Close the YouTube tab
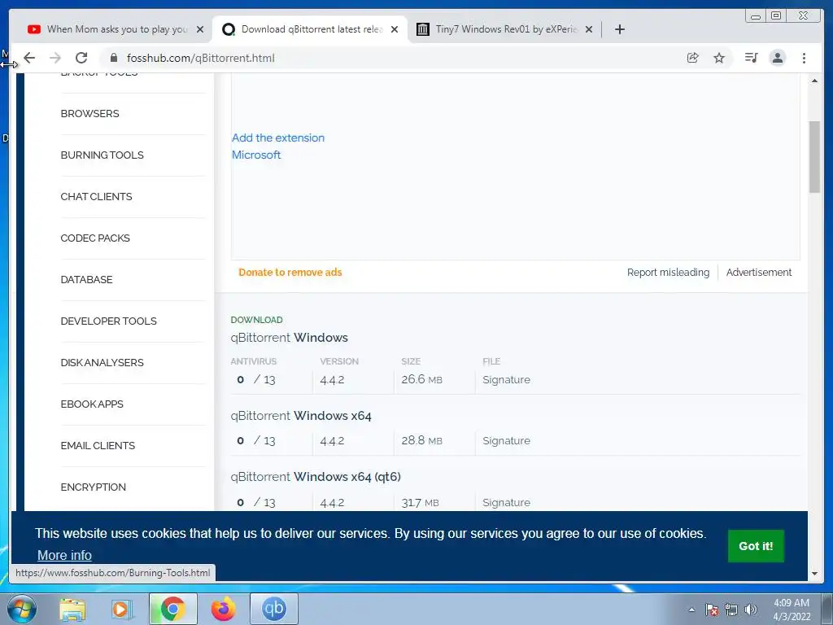The height and width of the screenshot is (625, 833). [x=200, y=29]
